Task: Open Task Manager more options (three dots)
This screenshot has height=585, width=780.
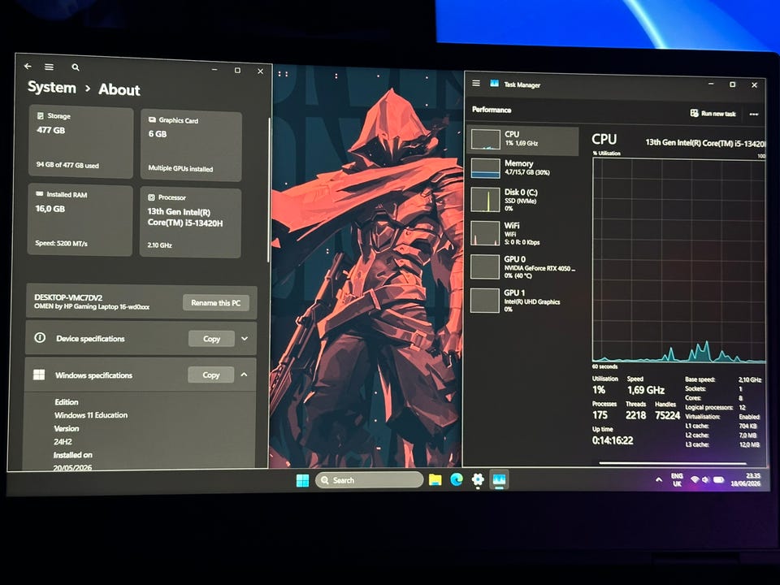Action: tap(754, 115)
